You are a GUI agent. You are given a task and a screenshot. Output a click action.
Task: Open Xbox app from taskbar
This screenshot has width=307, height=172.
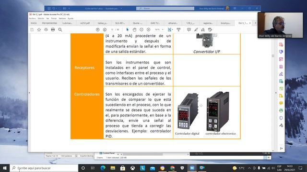(132, 168)
